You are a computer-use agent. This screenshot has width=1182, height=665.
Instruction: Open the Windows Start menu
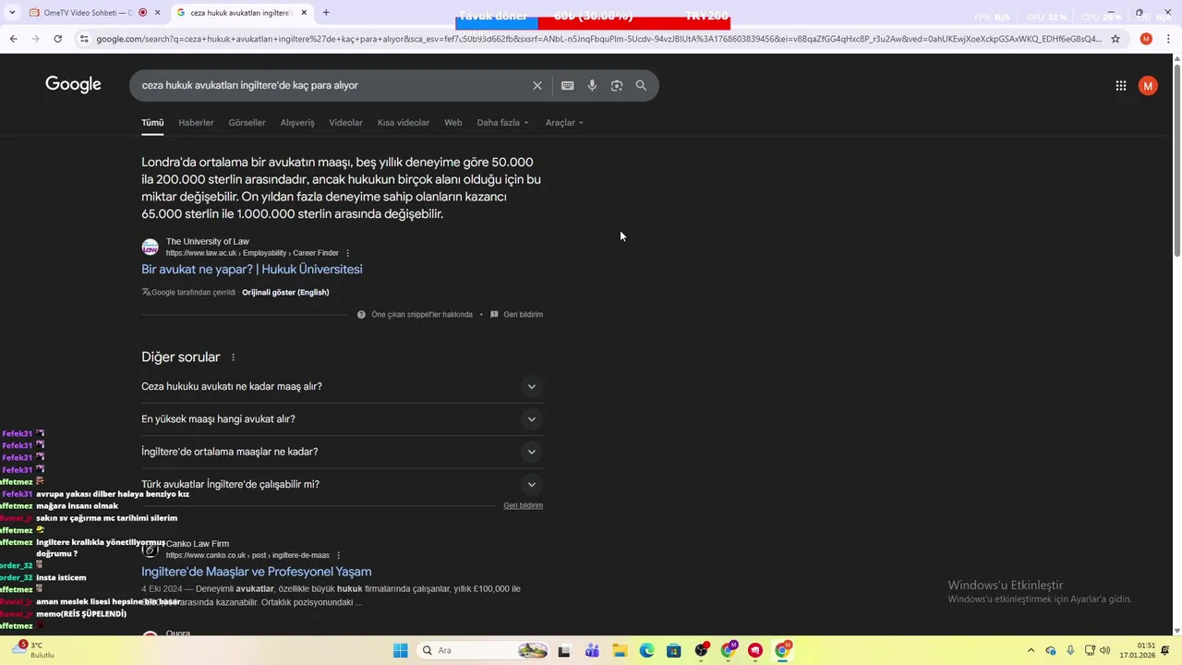click(x=400, y=650)
